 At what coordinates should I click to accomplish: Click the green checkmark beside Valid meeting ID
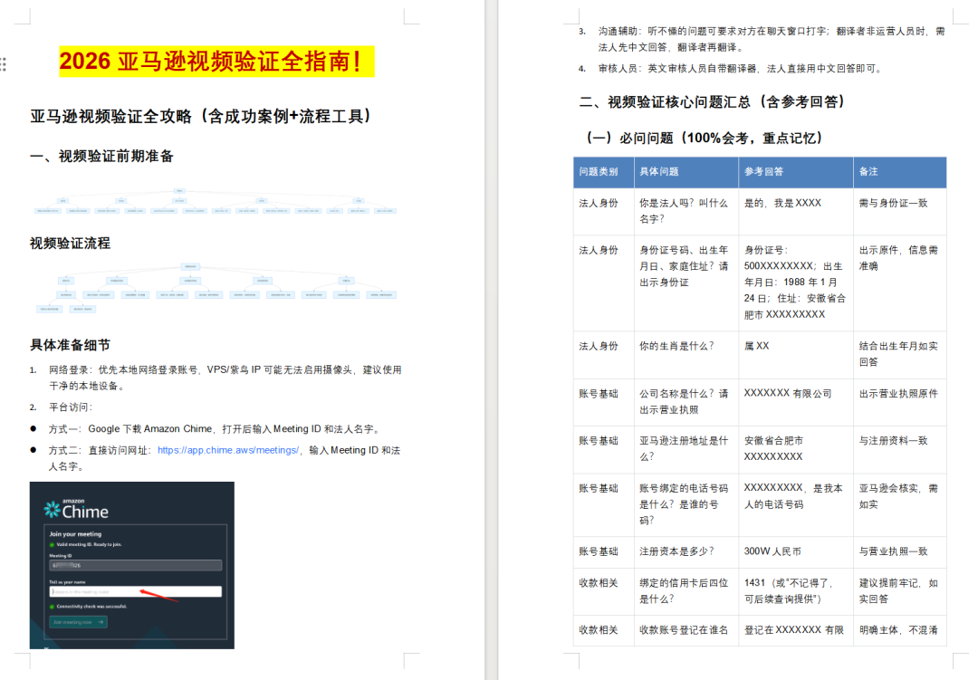pyautogui.click(x=52, y=544)
